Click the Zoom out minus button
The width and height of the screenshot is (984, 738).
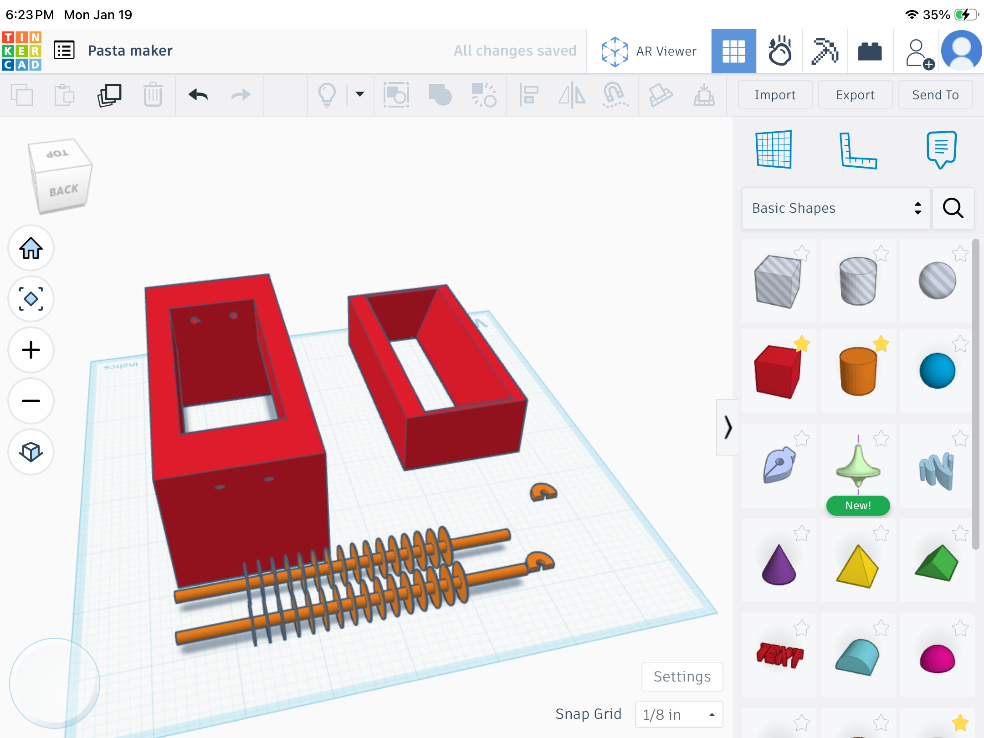point(31,401)
